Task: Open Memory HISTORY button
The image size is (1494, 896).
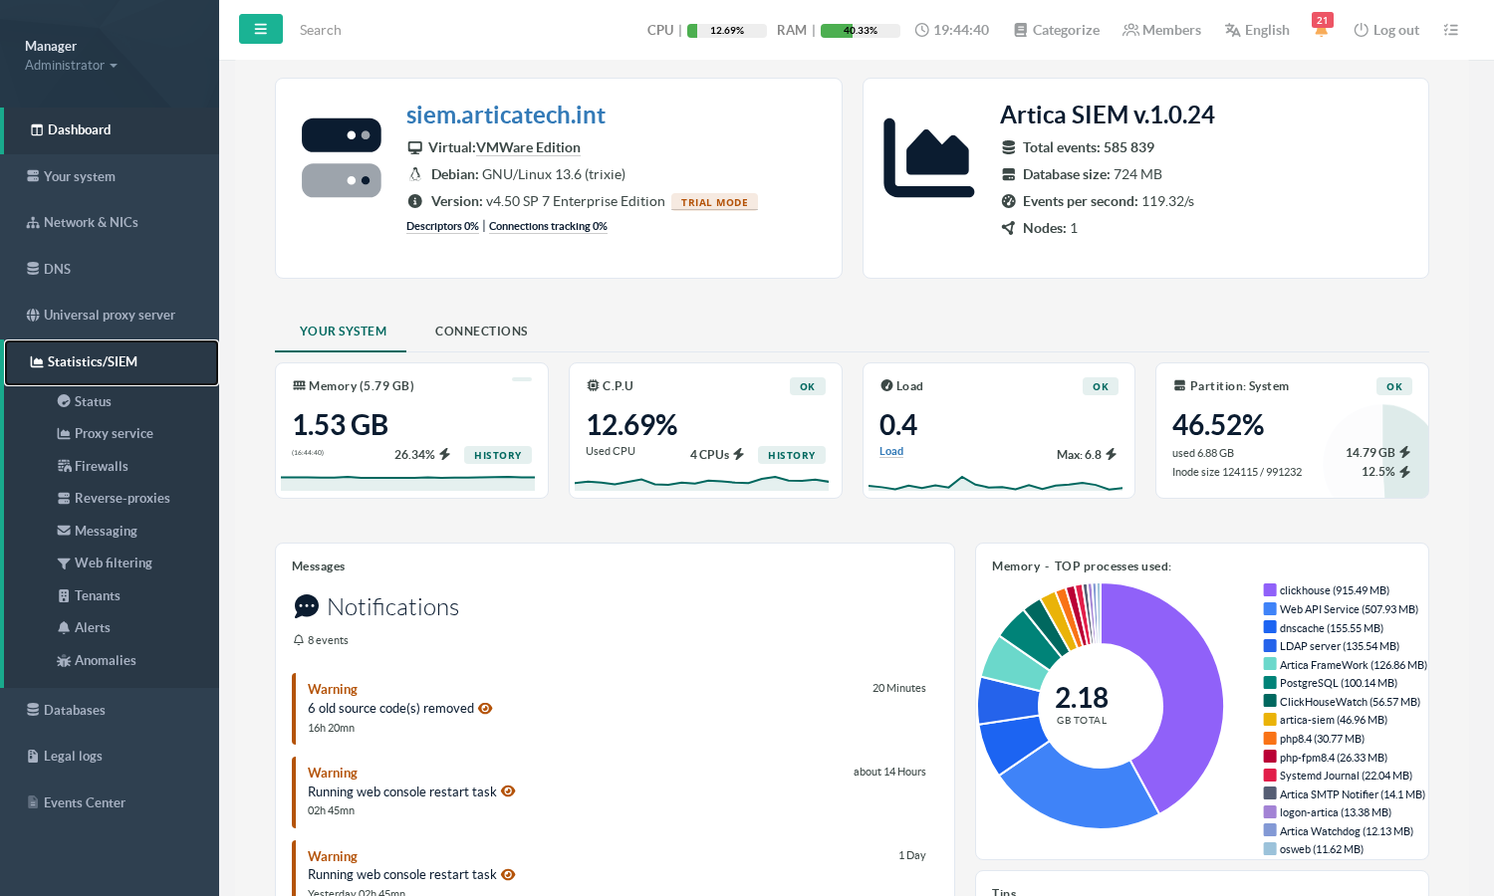Action: click(498, 455)
